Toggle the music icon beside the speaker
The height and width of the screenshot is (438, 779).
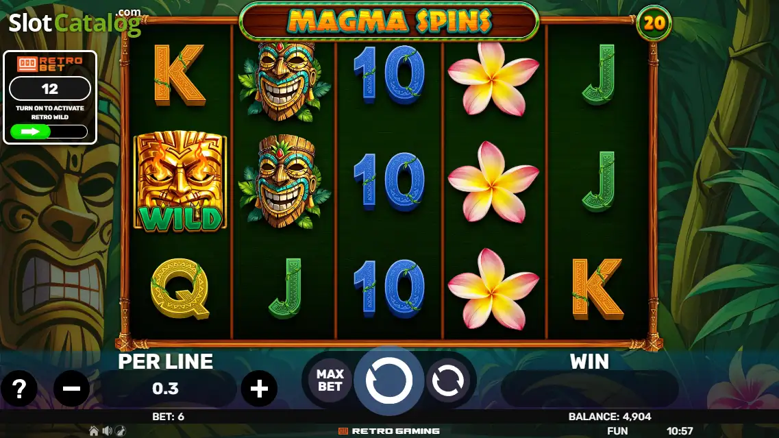(121, 431)
